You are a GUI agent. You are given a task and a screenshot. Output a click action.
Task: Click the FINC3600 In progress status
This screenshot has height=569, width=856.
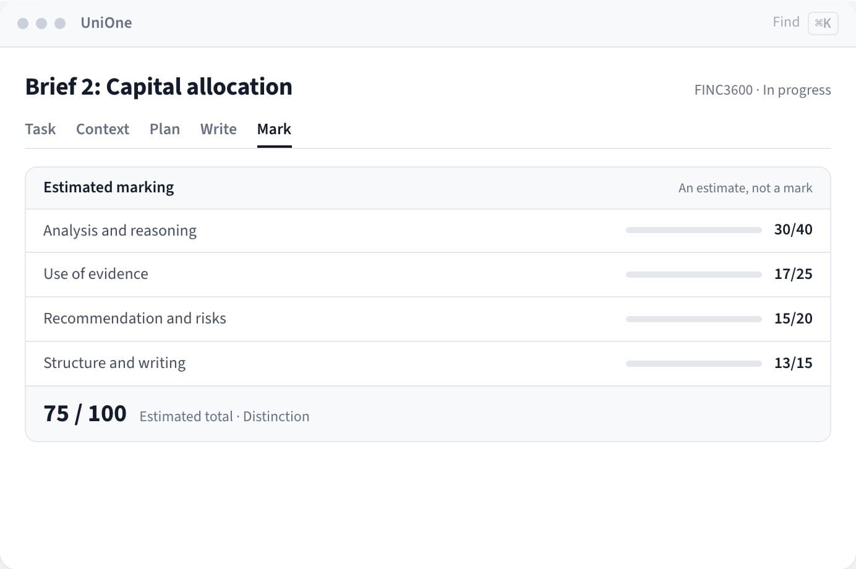pyautogui.click(x=763, y=90)
